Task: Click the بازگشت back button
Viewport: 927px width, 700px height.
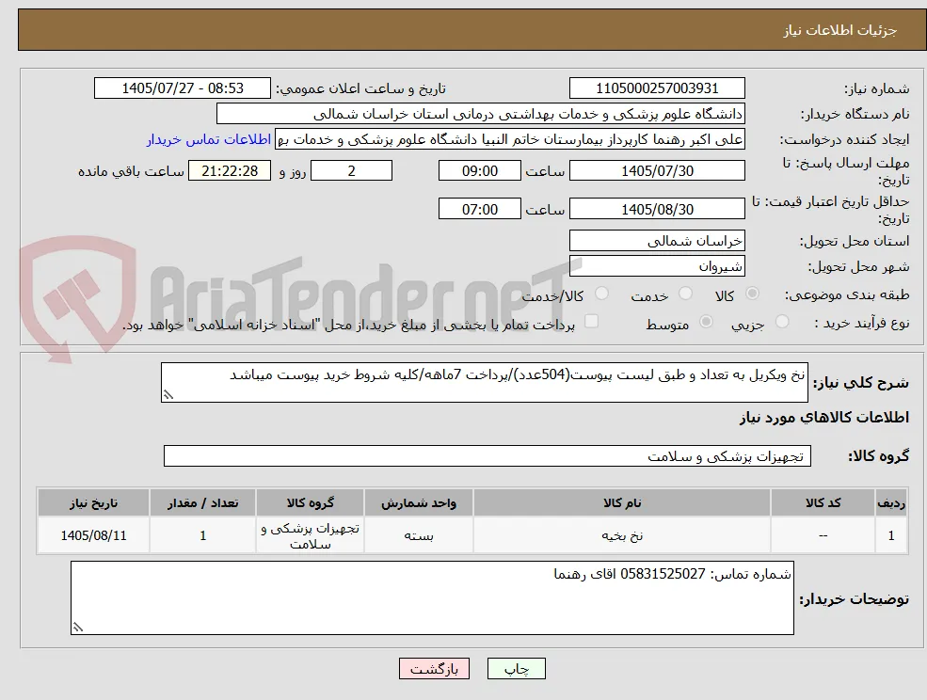Action: [434, 669]
